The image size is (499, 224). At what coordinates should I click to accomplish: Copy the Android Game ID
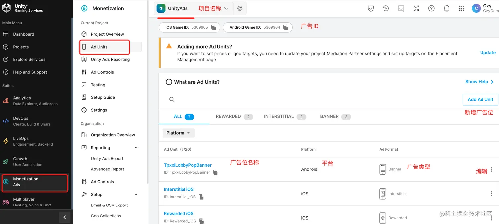(286, 27)
